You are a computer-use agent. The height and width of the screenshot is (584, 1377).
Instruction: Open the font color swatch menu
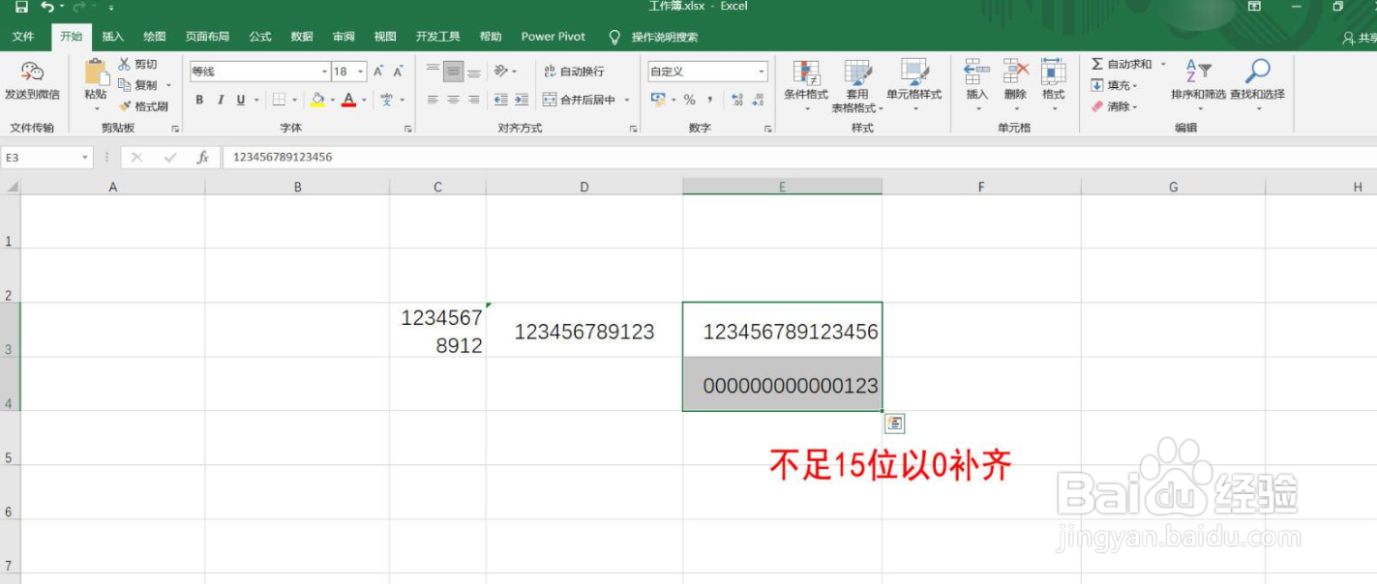coord(363,99)
